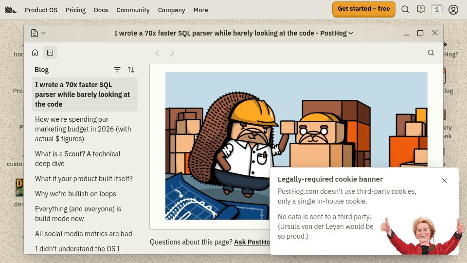Open site search via the magnifier icon

[405, 10]
